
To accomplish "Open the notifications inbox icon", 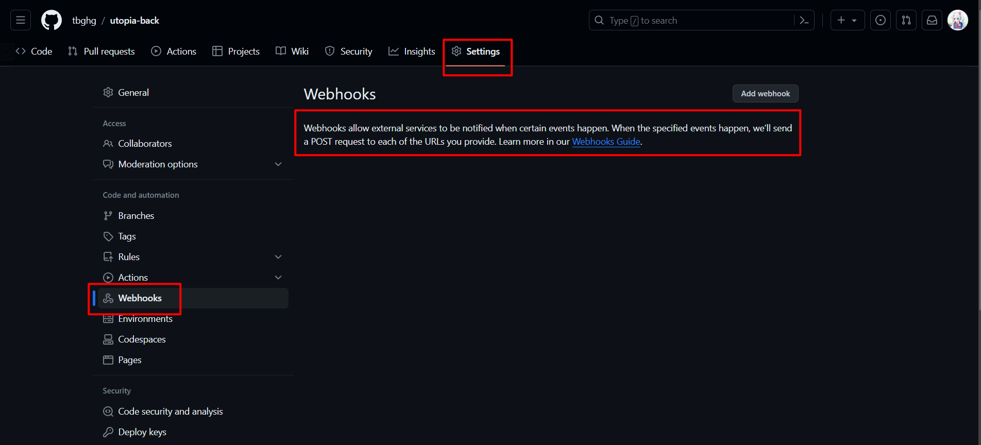I will pos(932,21).
